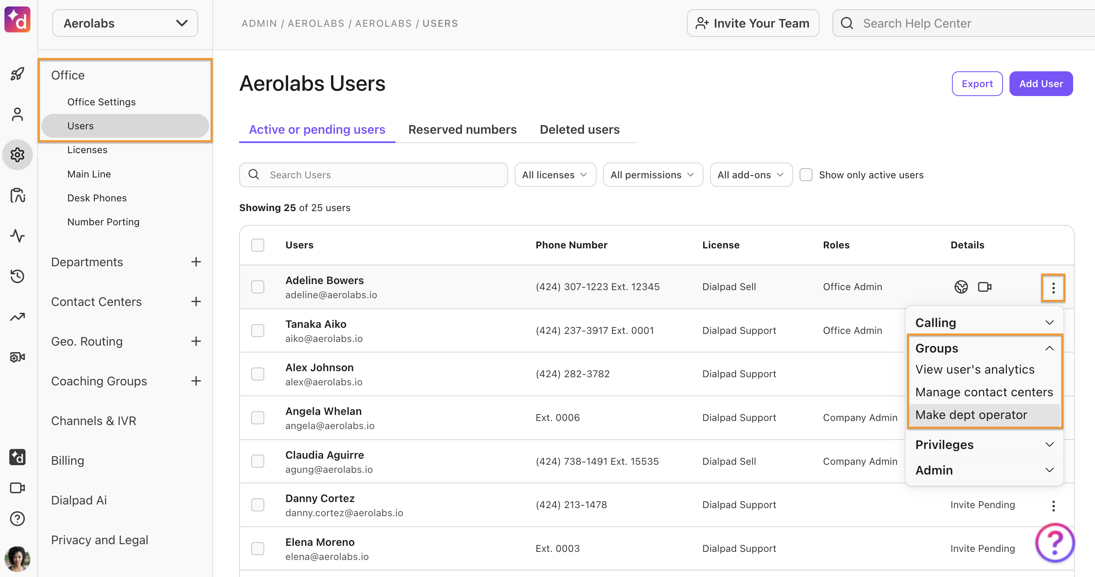Click the Dialpad logo icon
Image resolution: width=1095 pixels, height=577 pixels.
click(x=17, y=19)
